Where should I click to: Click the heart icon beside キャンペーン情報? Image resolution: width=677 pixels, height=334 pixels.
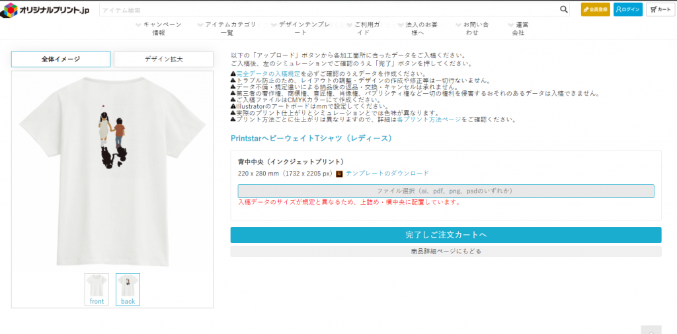tap(139, 25)
